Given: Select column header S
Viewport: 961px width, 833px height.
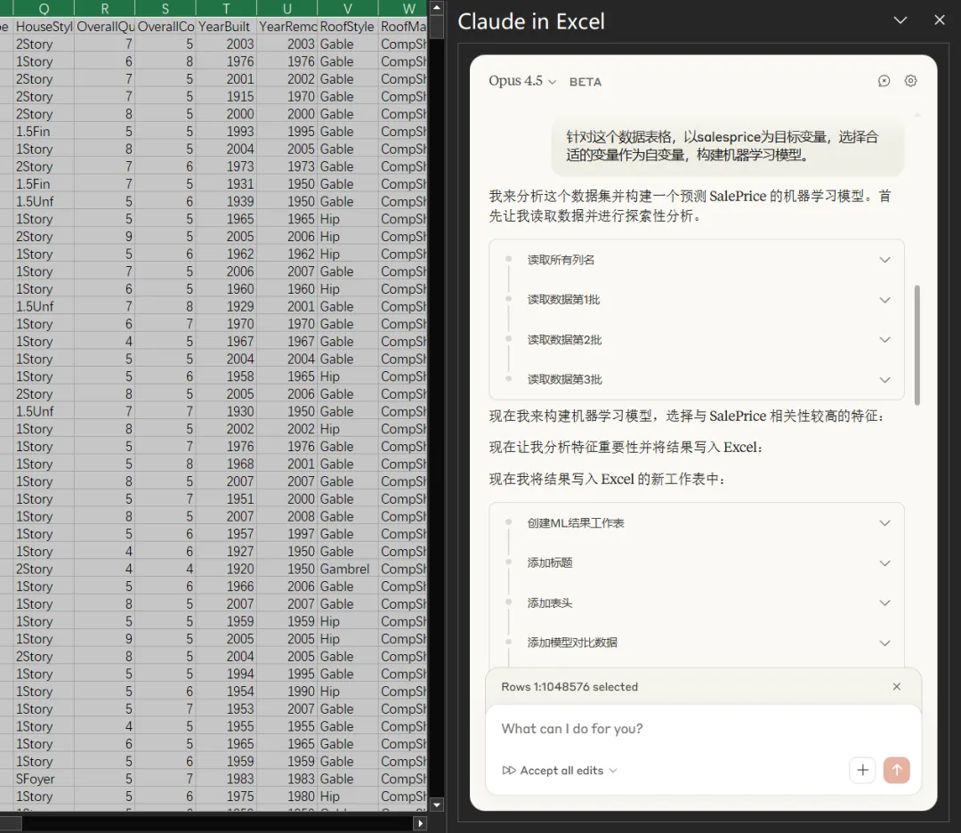Looking at the screenshot, I should 166,9.
